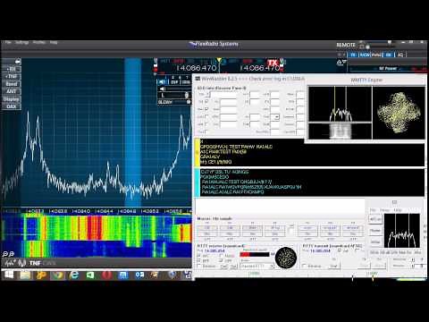
Task: Open the DAX panel in the sidebar
Action: click(12, 106)
